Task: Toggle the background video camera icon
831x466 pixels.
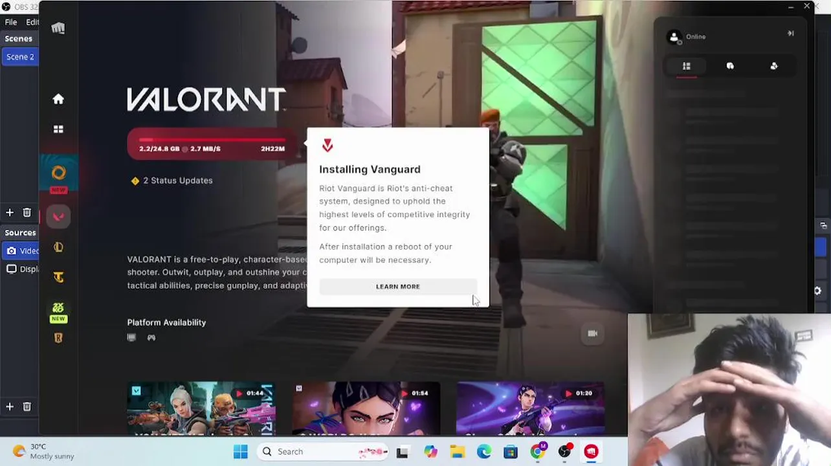Action: point(592,333)
